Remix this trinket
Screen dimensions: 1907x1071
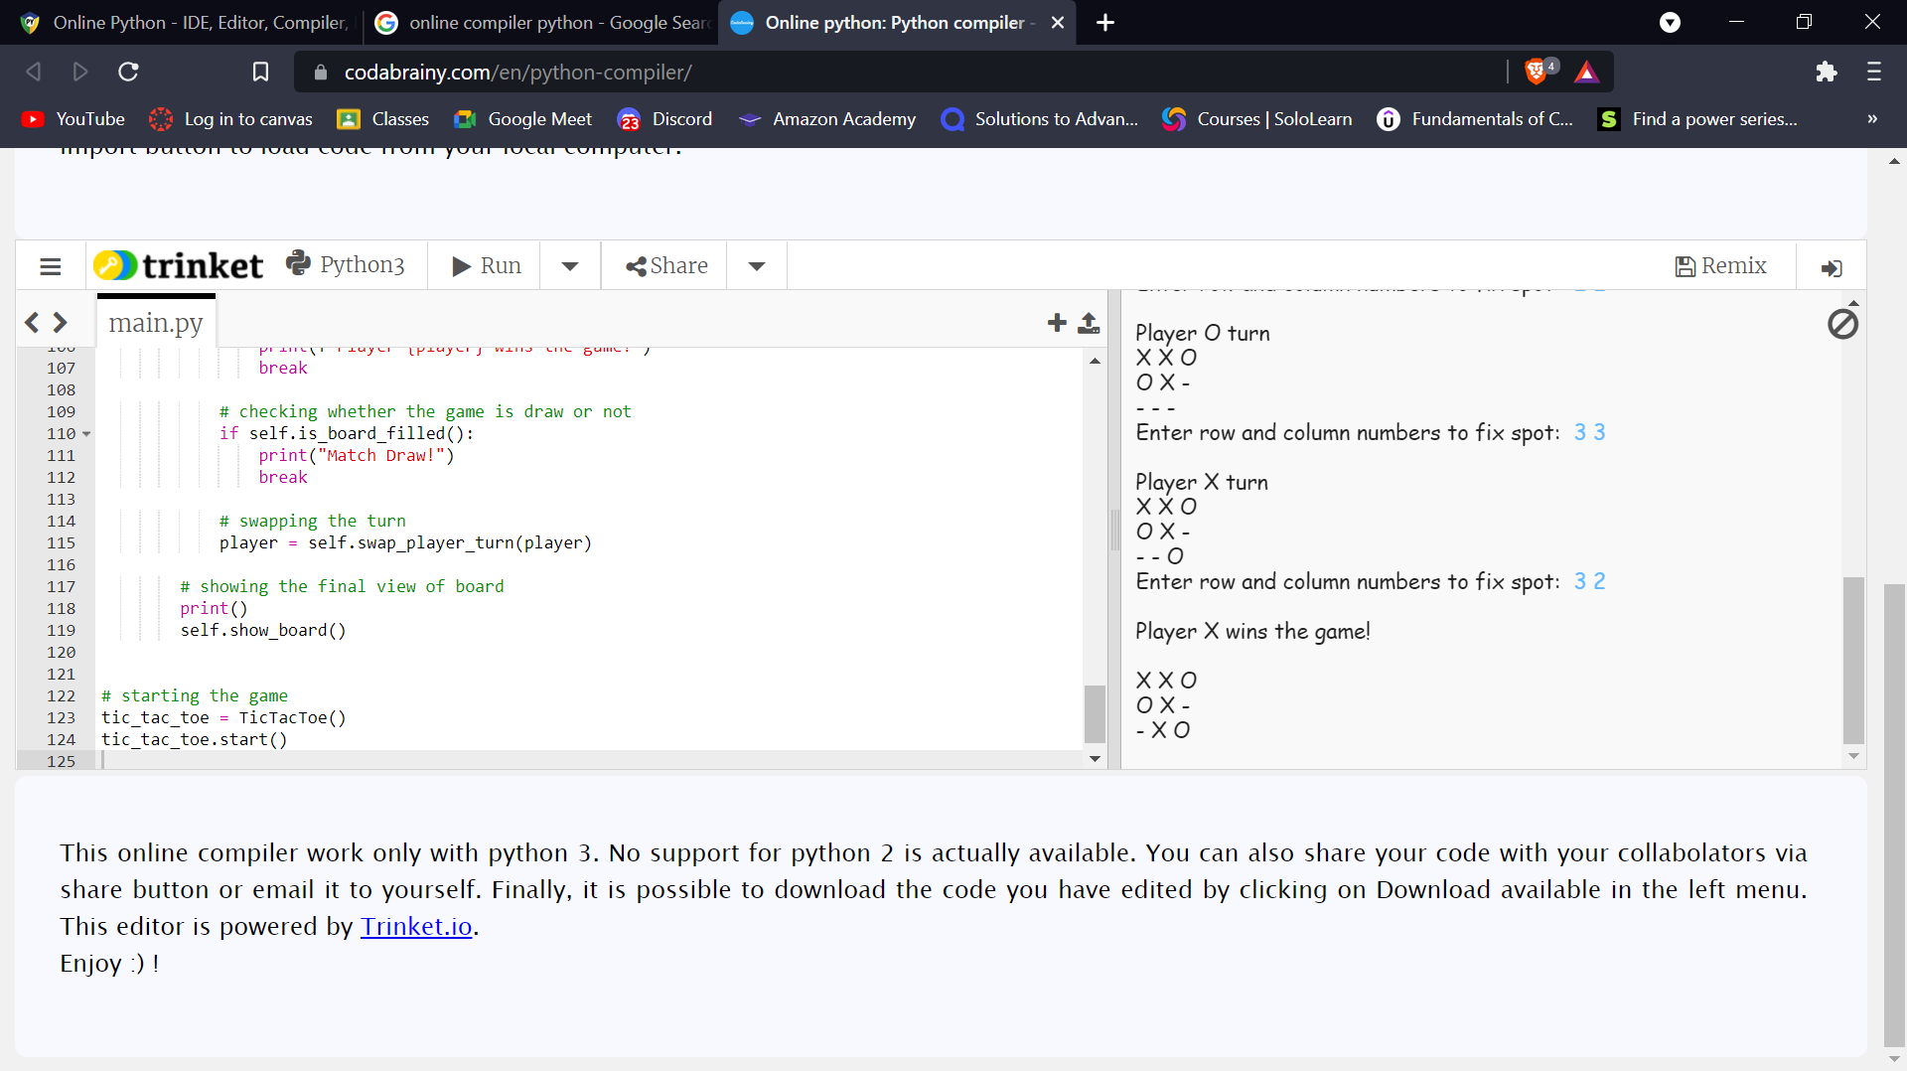pos(1720,265)
